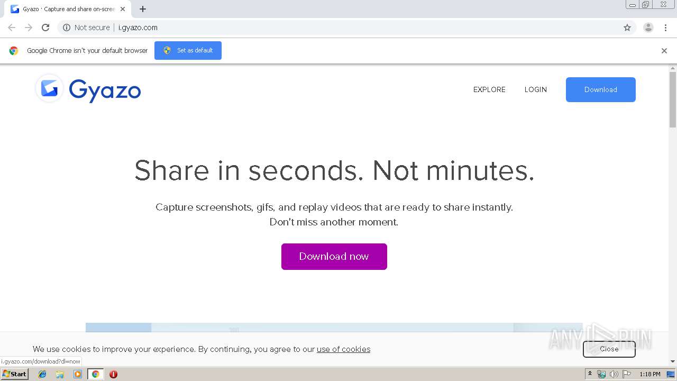This screenshot has width=677, height=381.
Task: Open the LOGIN page
Action: click(535, 89)
